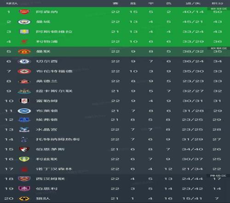The width and height of the screenshot is (230, 203).
Task: Click the West Ham United badge
Action: (x=24, y=179)
